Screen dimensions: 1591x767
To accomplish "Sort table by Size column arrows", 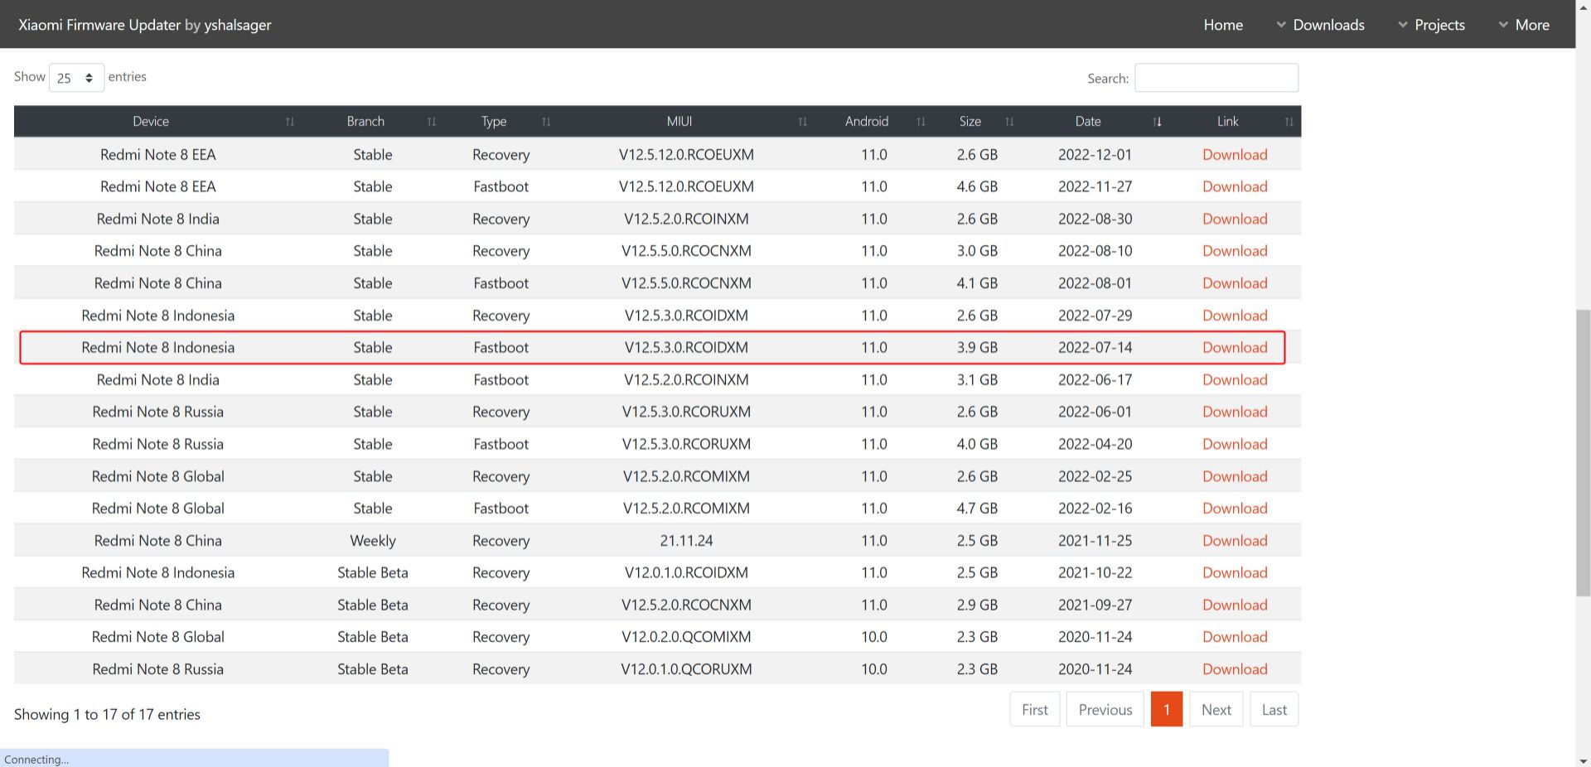I will [x=1009, y=122].
